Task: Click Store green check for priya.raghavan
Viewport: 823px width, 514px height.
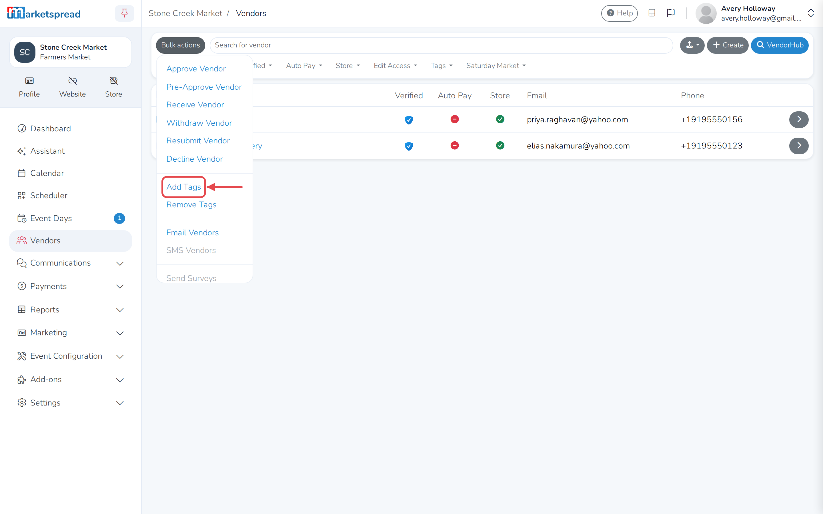Action: [x=500, y=119]
